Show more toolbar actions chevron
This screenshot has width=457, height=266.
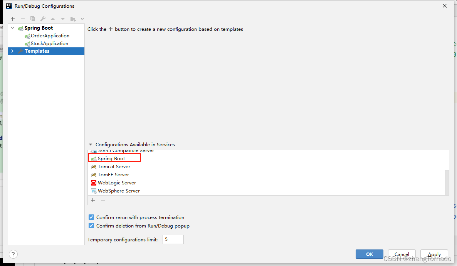coord(82,19)
